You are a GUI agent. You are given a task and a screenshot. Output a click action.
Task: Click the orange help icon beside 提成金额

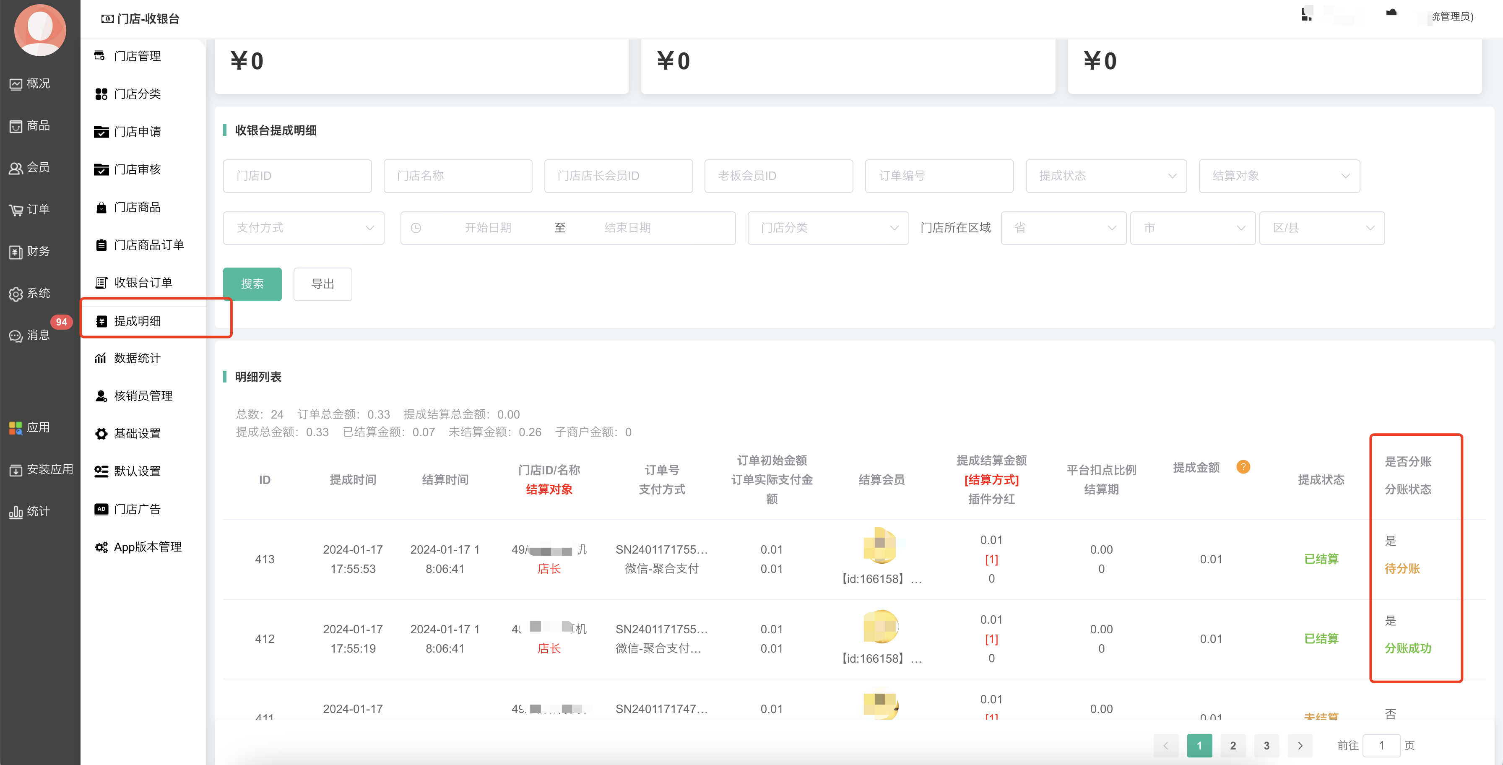pos(1243,467)
